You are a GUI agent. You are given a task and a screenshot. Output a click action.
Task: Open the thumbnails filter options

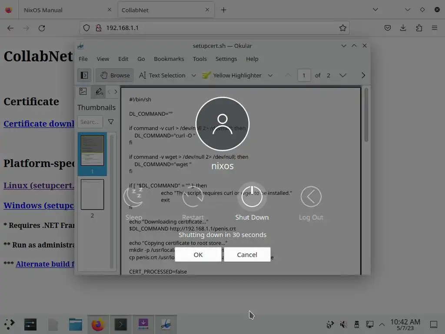coord(111,122)
